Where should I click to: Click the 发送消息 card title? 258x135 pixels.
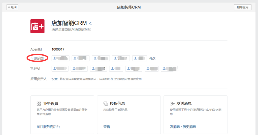(x=184, y=104)
